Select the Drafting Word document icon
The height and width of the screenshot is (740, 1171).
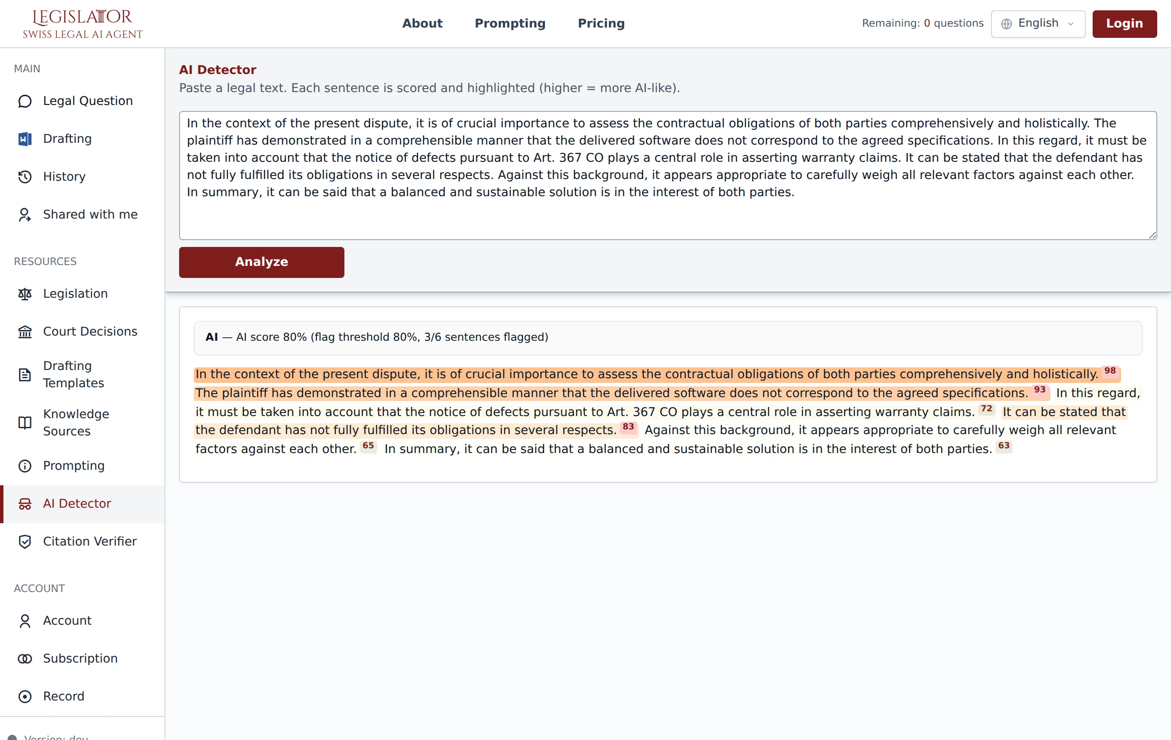25,139
